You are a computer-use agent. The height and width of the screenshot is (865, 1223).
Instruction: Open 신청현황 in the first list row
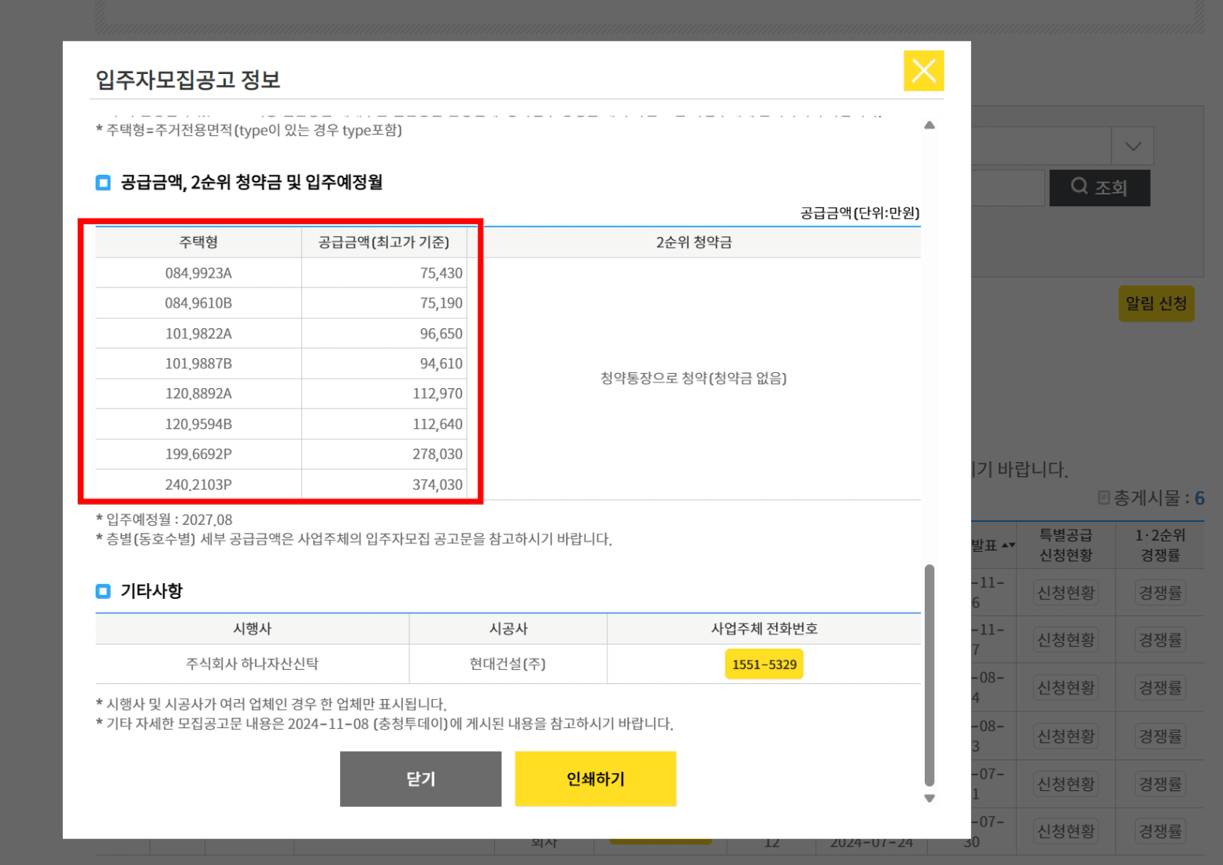pyautogui.click(x=1066, y=593)
